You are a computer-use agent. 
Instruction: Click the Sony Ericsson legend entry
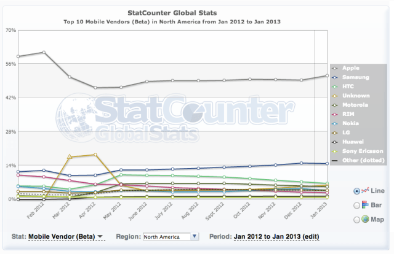click(x=363, y=150)
